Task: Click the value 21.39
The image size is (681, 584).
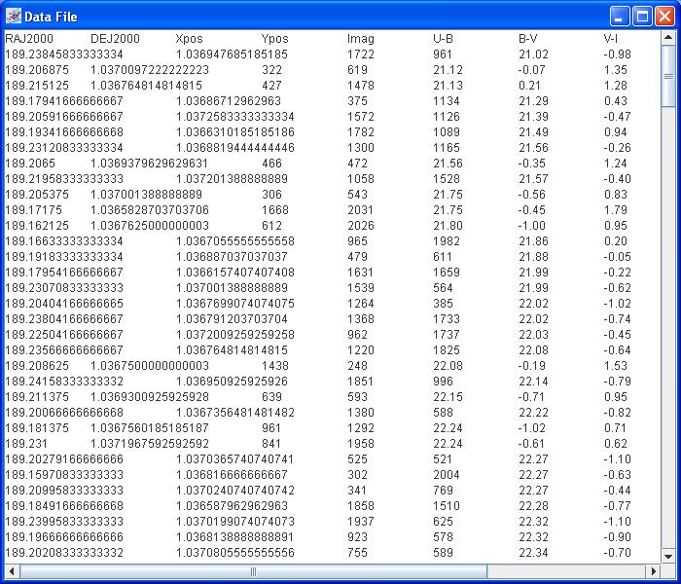Action: tap(533, 117)
